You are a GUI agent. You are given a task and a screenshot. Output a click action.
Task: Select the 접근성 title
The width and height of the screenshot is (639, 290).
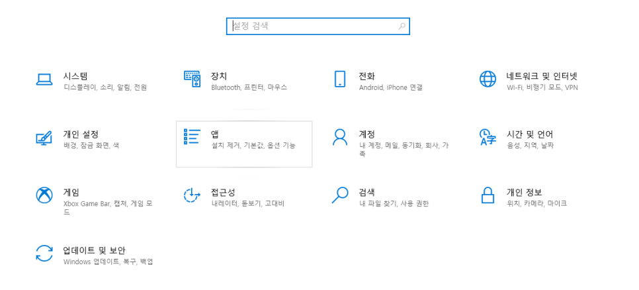223,192
